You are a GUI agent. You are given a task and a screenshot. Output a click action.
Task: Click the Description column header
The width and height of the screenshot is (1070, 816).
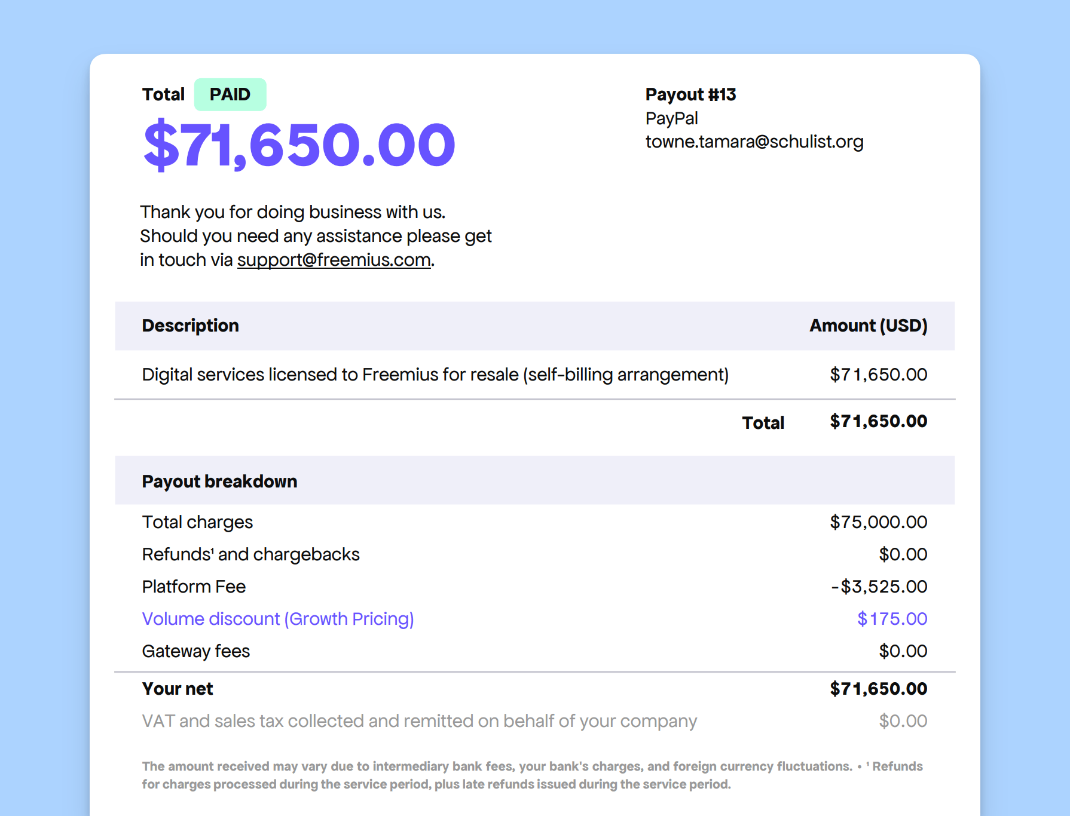(x=190, y=326)
